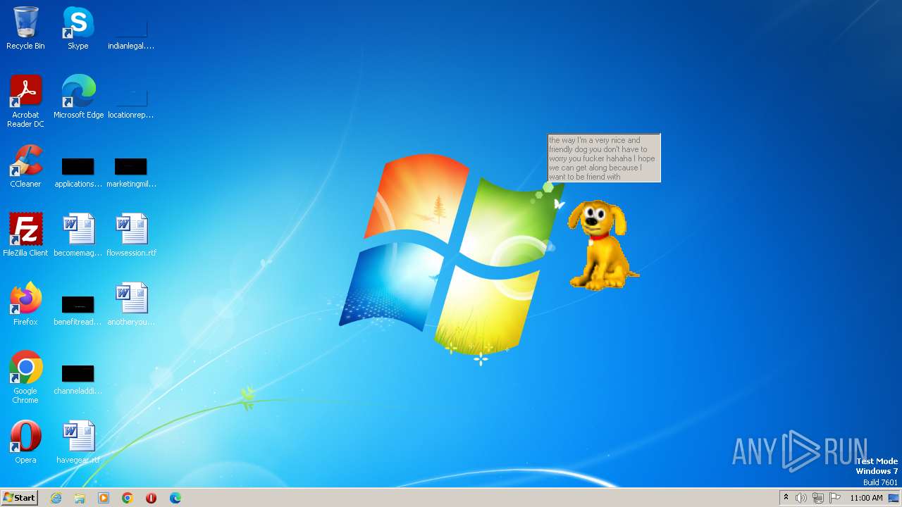
Task: Select the CCleaner desktop shortcut
Action: pos(25,166)
